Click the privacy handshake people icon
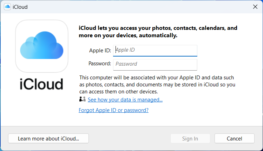Viewport: 263px width, 151px height. click(83, 99)
